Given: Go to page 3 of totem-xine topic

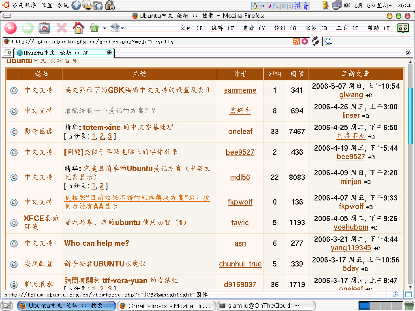Looking at the screenshot, I should tap(109, 136).
